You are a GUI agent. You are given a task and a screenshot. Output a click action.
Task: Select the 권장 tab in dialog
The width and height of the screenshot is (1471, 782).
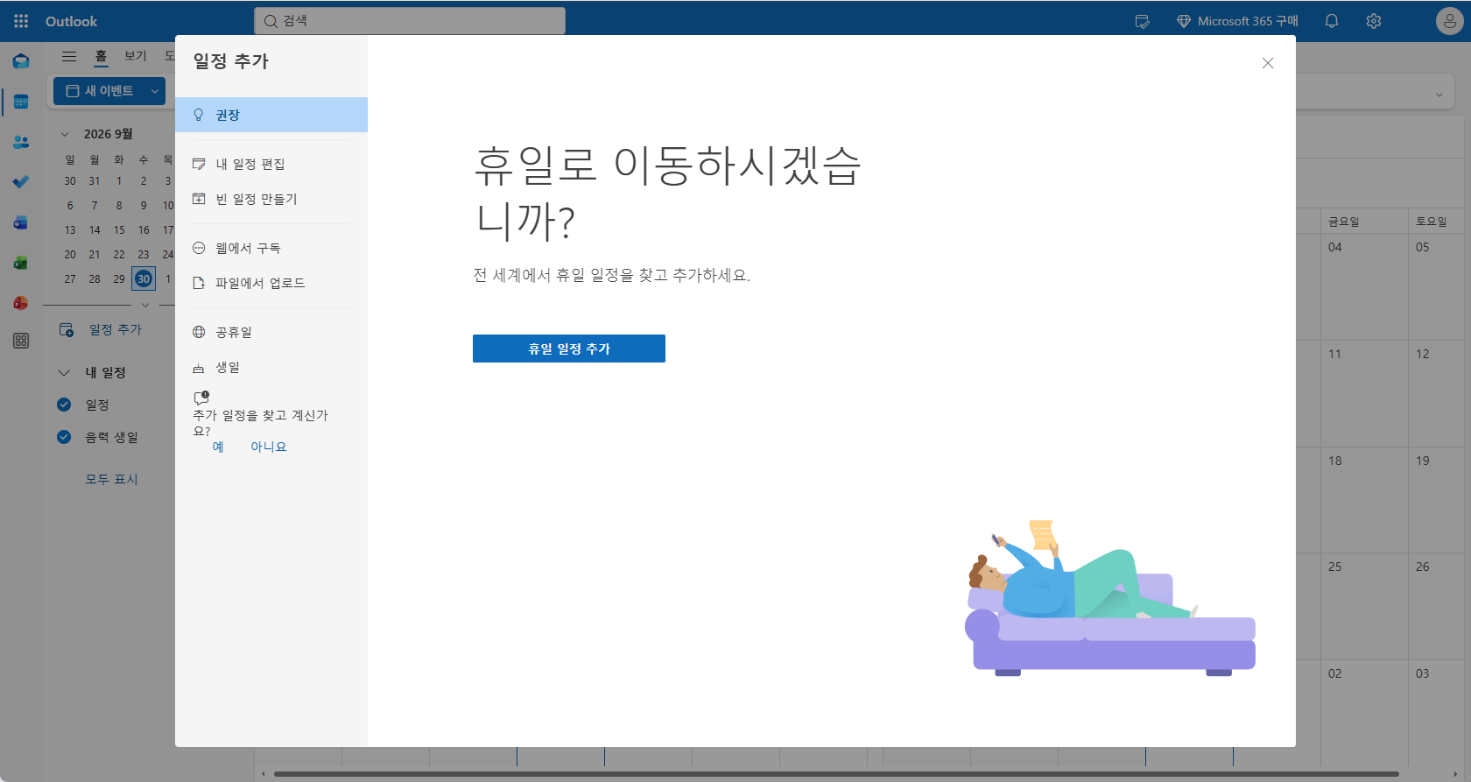(271, 115)
